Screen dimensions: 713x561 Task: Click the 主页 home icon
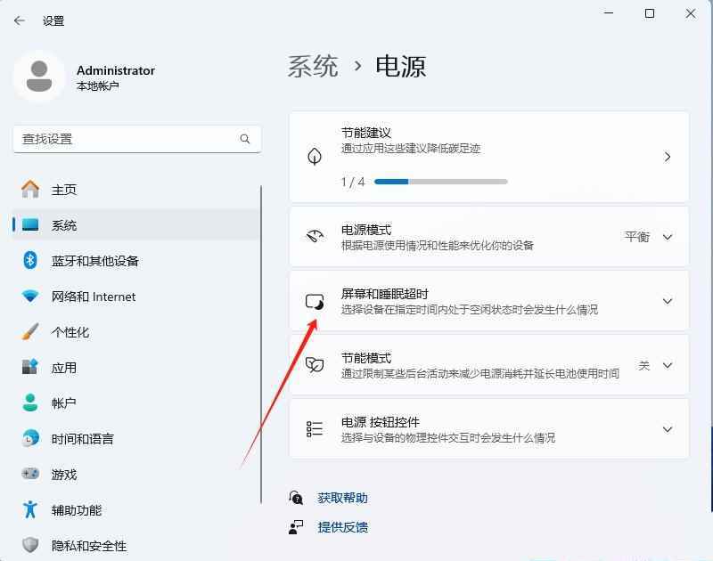(30, 189)
